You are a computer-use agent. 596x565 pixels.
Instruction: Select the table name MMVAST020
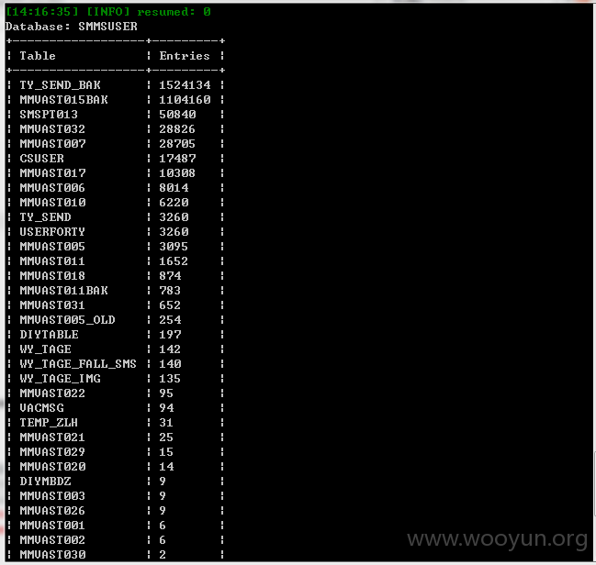point(53,467)
